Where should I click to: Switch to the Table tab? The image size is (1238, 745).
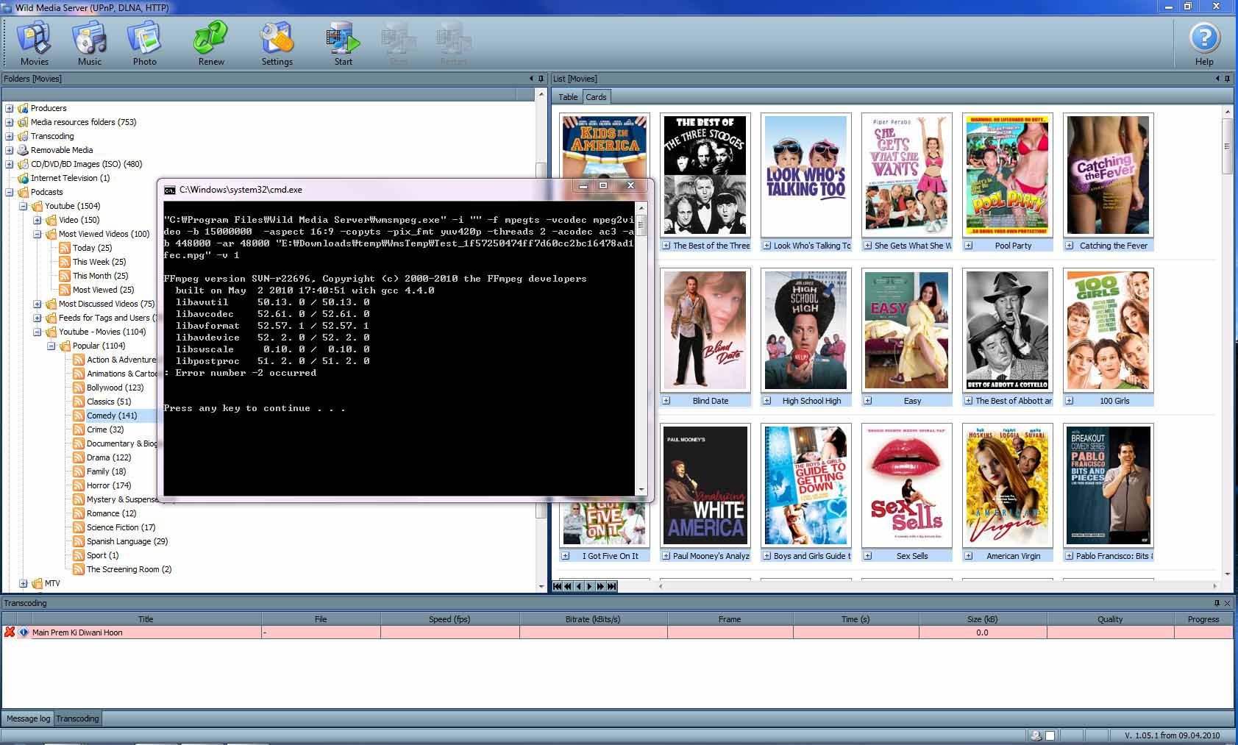[x=567, y=96]
